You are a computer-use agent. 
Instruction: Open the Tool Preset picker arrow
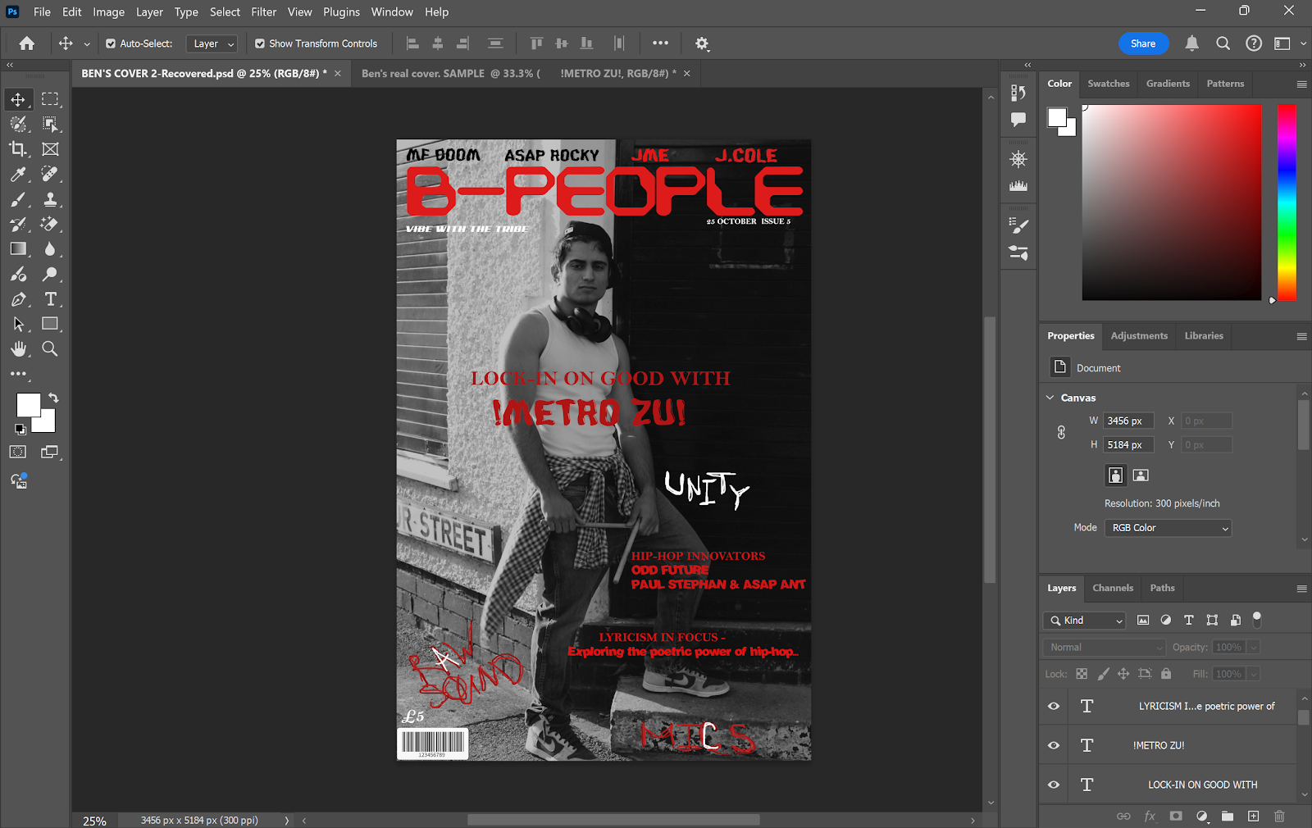[x=87, y=43]
